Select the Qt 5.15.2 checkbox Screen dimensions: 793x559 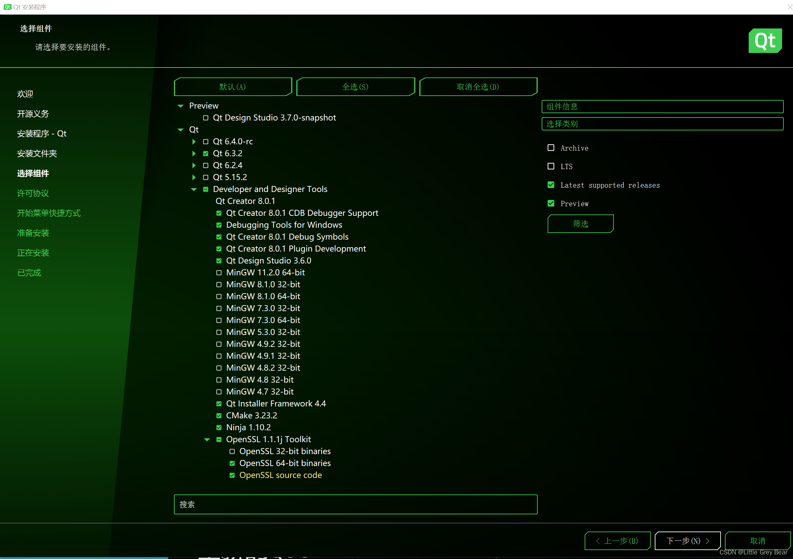tap(206, 177)
